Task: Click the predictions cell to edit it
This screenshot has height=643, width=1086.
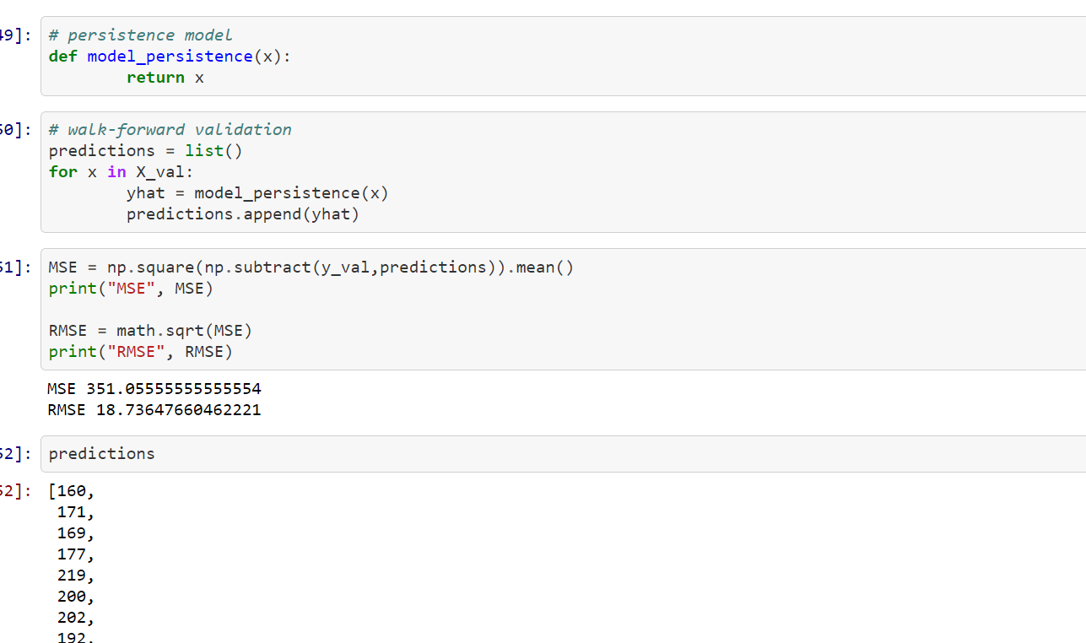Action: click(101, 453)
